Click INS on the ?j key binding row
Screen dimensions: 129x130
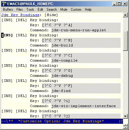click(7, 111)
